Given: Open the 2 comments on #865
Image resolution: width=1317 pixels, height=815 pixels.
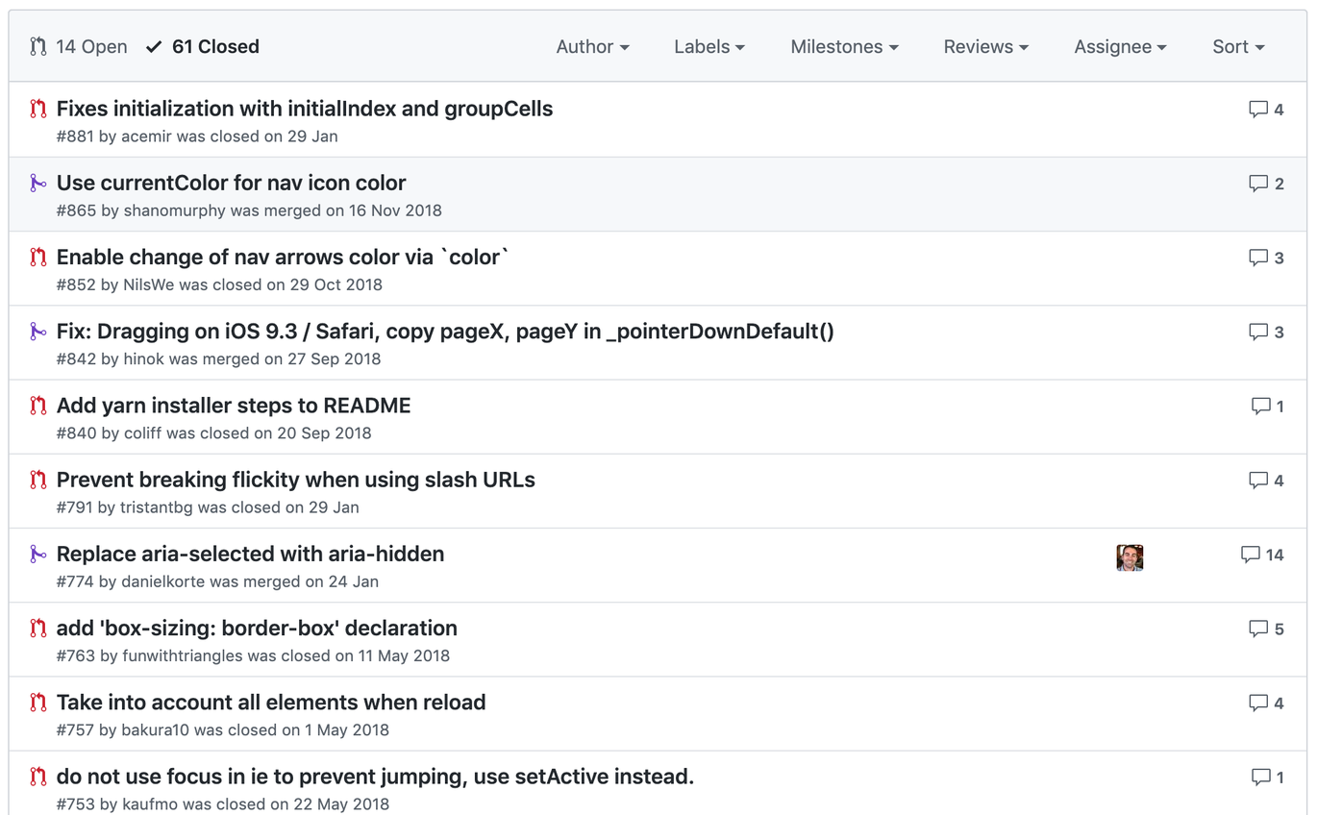Looking at the screenshot, I should pyautogui.click(x=1265, y=183).
